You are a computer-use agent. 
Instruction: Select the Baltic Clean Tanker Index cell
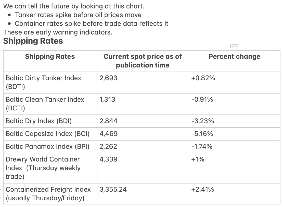click(50, 104)
